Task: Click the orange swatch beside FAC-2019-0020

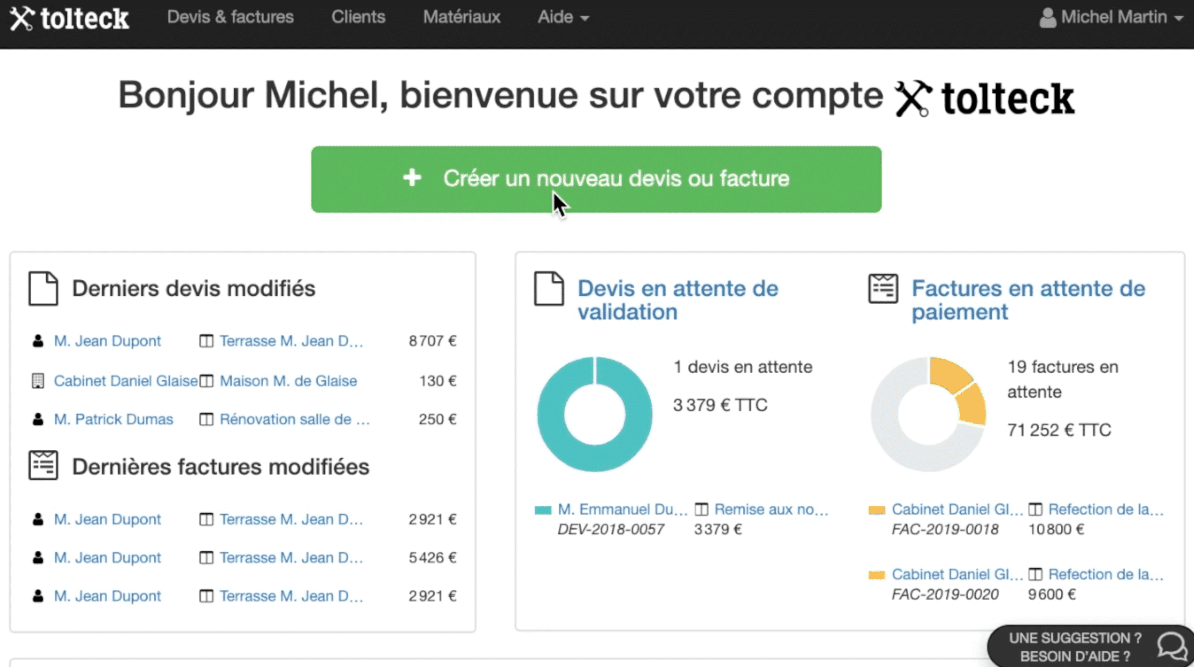Action: pyautogui.click(x=877, y=575)
